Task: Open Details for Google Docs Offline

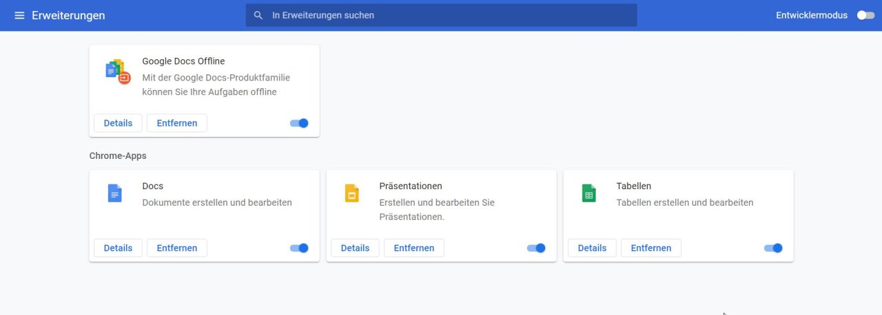Action: point(118,123)
